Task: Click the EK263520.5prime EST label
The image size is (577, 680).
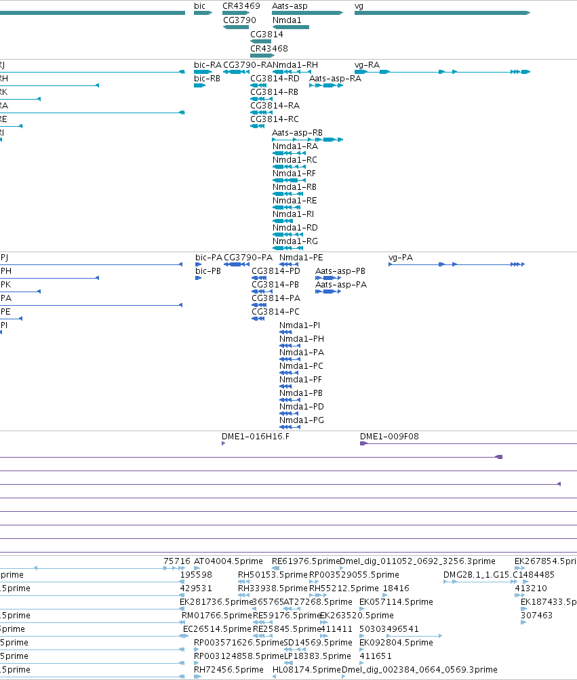Action: [357, 616]
